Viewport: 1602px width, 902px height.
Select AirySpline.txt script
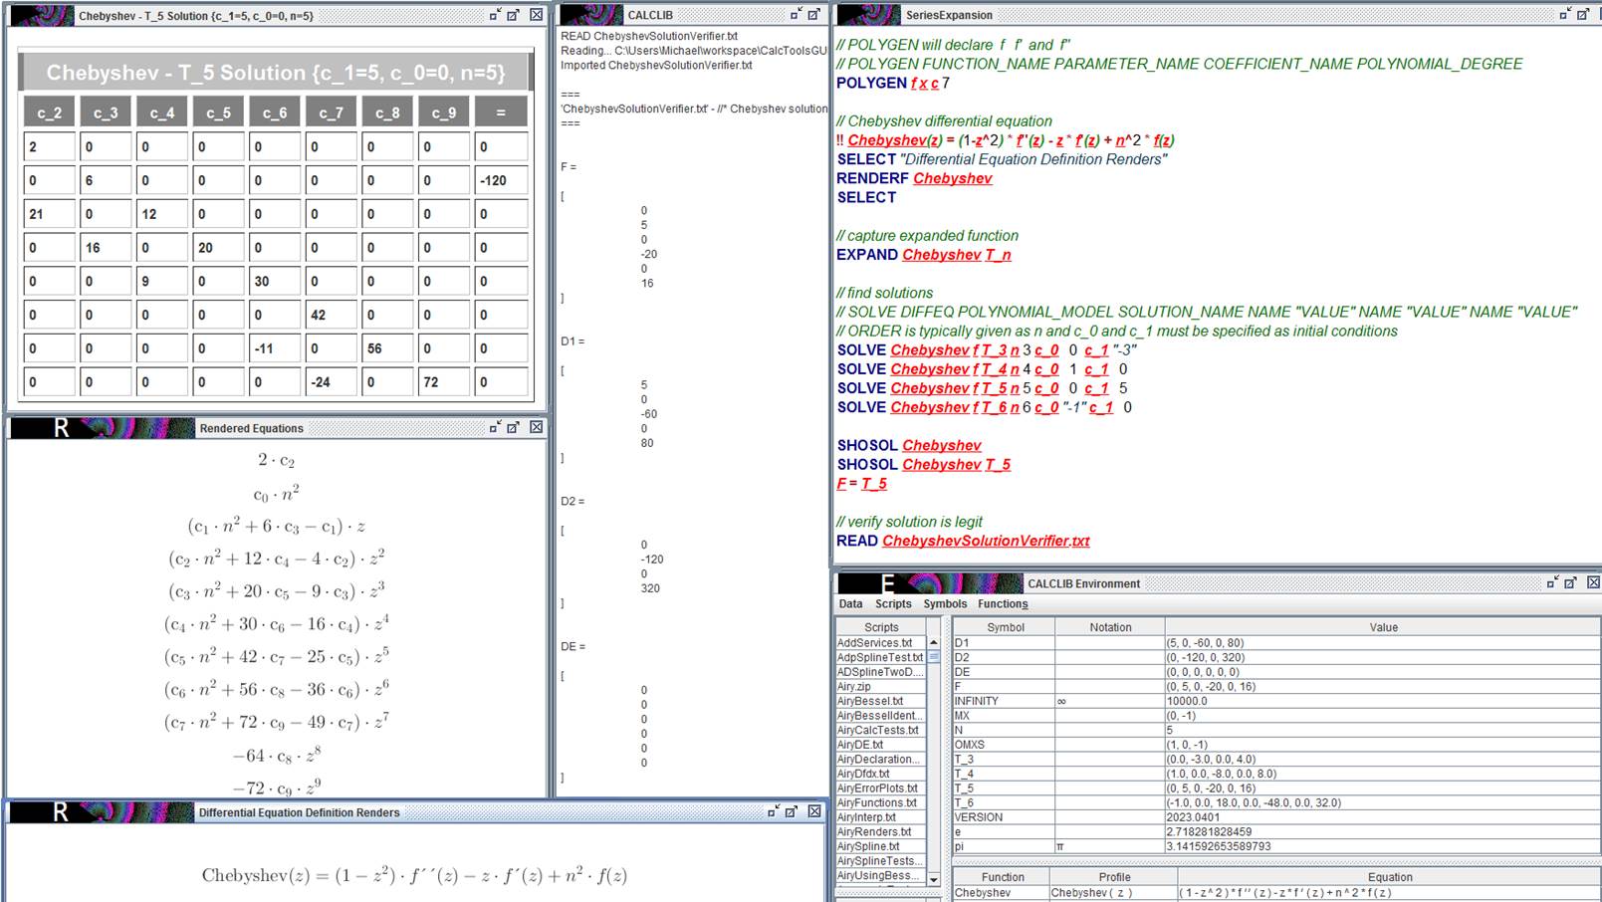point(881,846)
